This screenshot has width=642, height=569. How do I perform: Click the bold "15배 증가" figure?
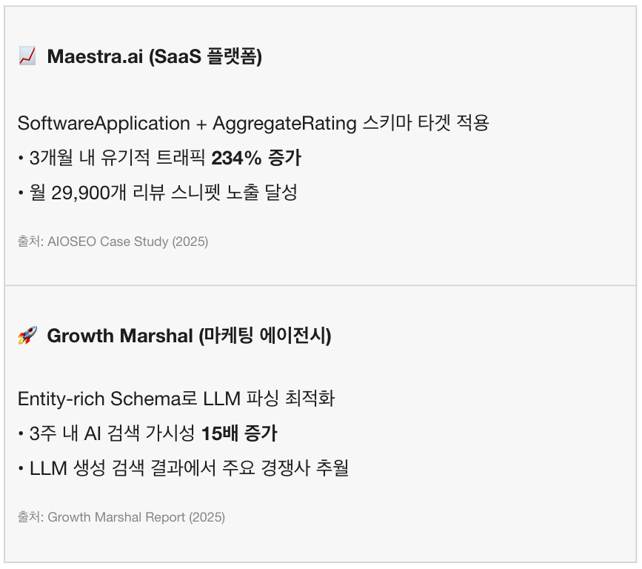239,433
